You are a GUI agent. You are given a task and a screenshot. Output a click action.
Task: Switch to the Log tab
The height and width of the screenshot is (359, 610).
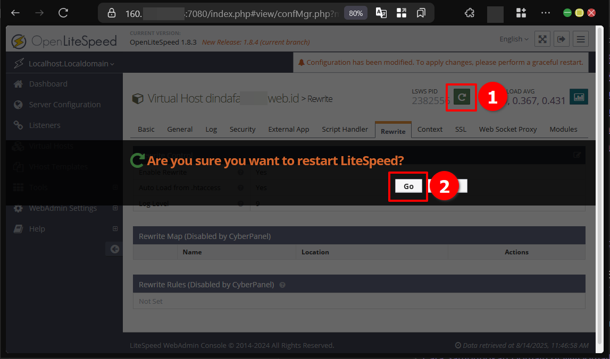click(x=211, y=130)
